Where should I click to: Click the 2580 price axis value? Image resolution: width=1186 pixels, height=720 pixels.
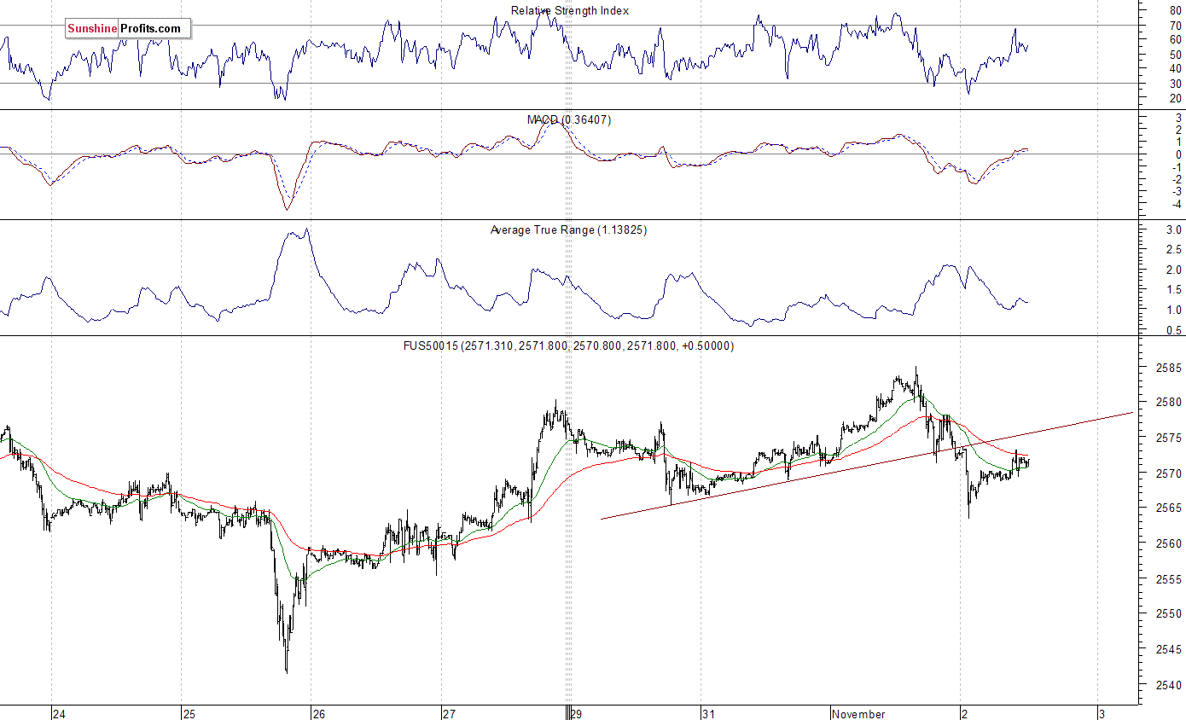[x=1170, y=403]
